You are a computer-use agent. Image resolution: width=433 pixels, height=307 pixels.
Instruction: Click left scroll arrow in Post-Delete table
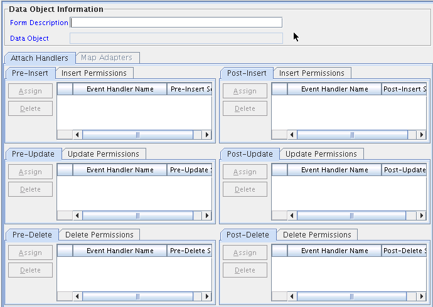[x=292, y=296]
